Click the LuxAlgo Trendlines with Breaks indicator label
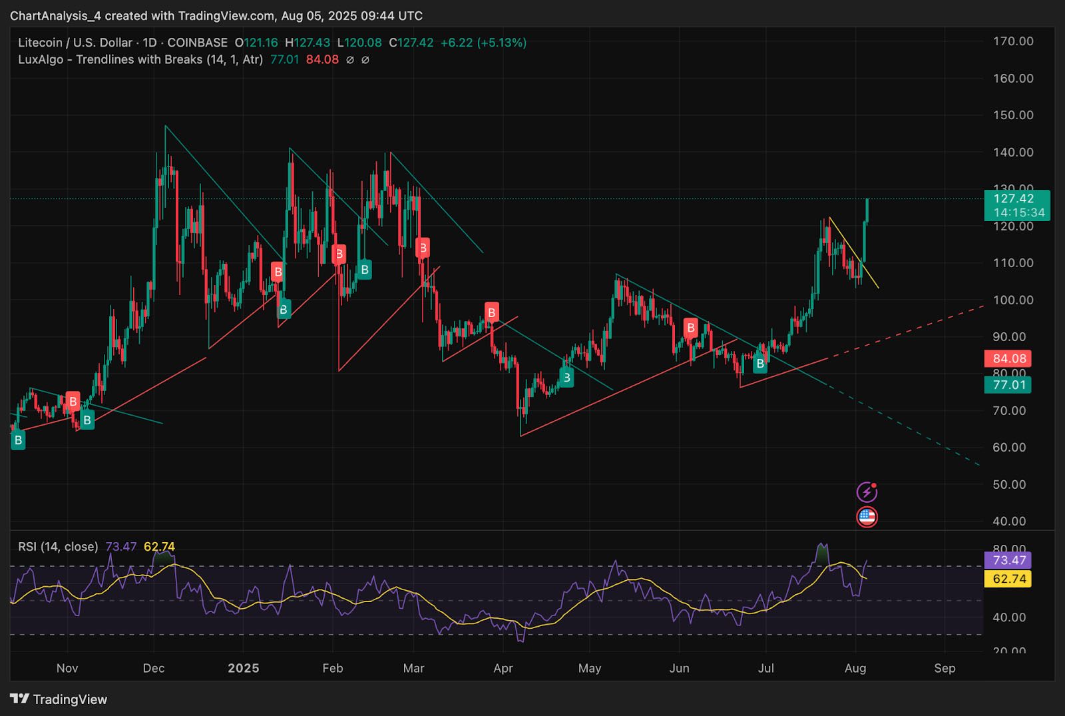Image resolution: width=1065 pixels, height=716 pixels. click(x=140, y=59)
